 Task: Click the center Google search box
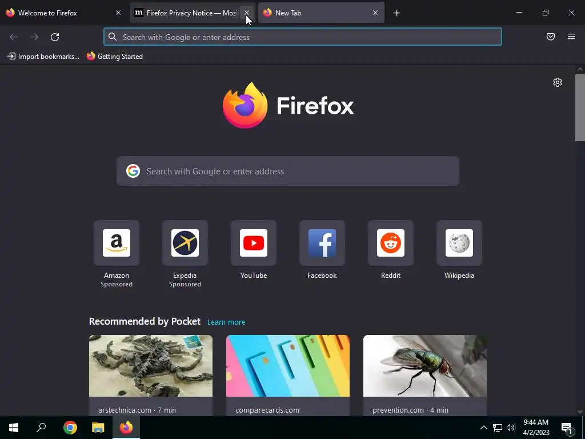point(288,171)
